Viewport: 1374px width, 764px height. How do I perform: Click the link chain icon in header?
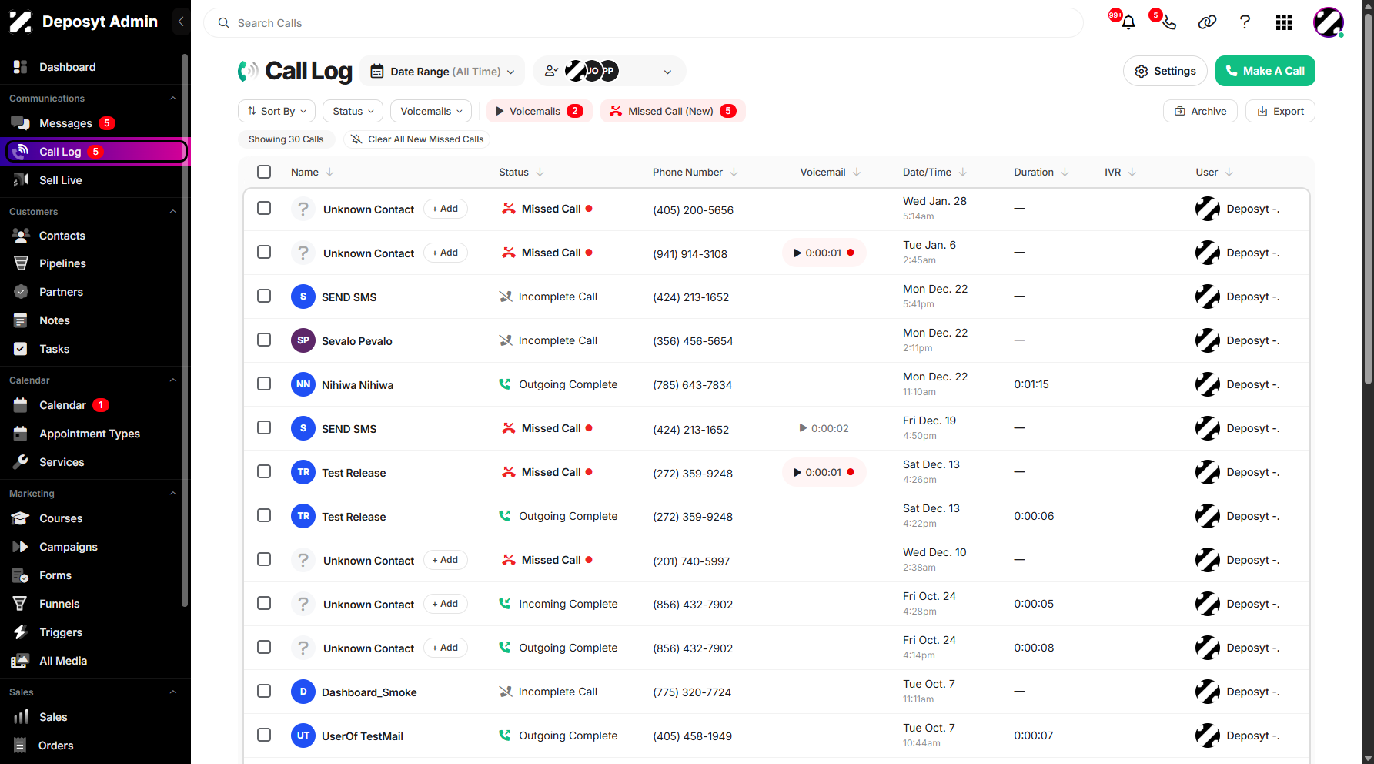(x=1207, y=22)
